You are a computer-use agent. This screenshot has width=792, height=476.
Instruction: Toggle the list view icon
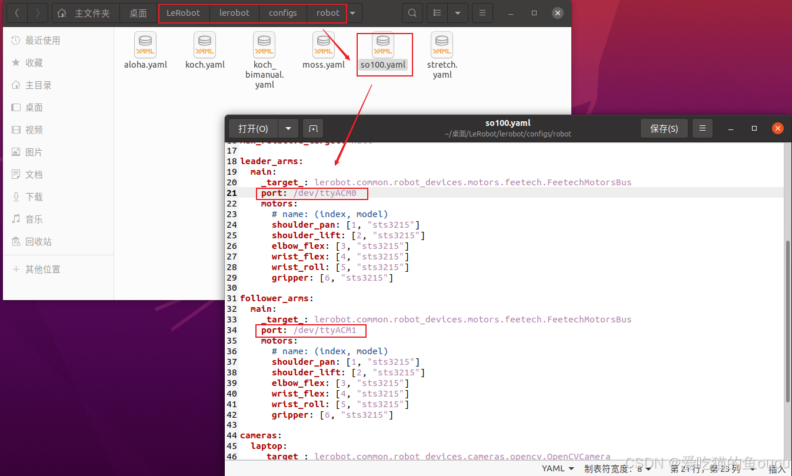437,13
